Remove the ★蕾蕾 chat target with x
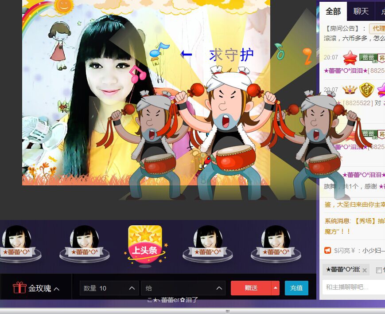 [364, 270]
